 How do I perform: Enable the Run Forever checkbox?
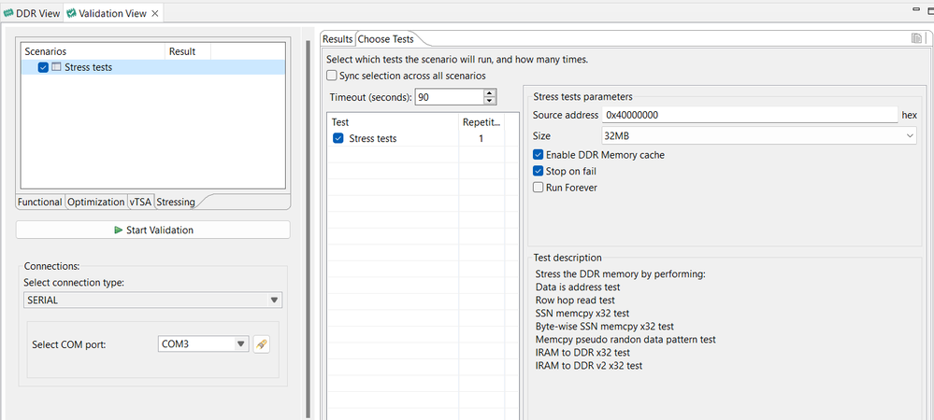coord(539,188)
